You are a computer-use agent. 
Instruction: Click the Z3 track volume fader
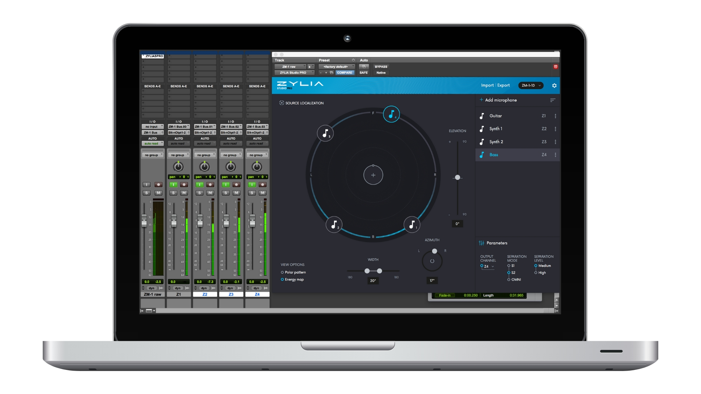pyautogui.click(x=226, y=220)
